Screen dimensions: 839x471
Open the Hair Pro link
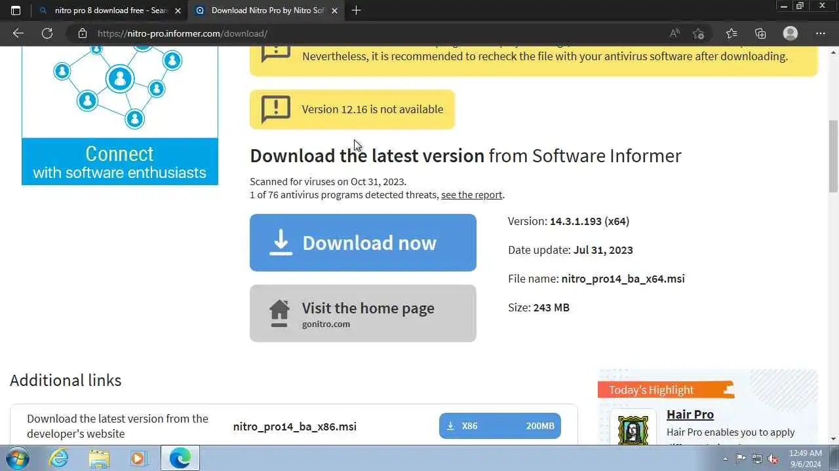[x=690, y=414]
